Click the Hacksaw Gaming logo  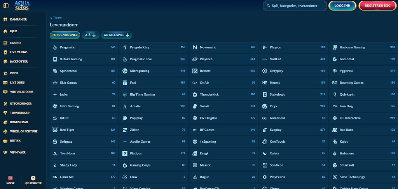(x=335, y=47)
